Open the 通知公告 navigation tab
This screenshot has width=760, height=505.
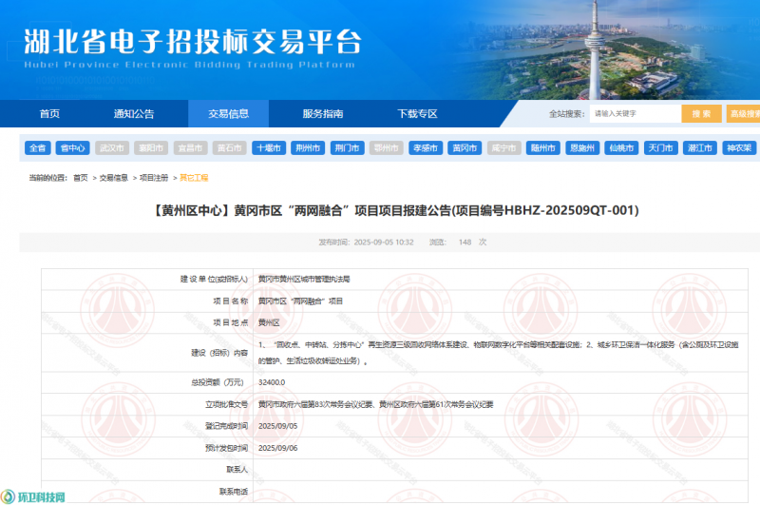pos(134,113)
